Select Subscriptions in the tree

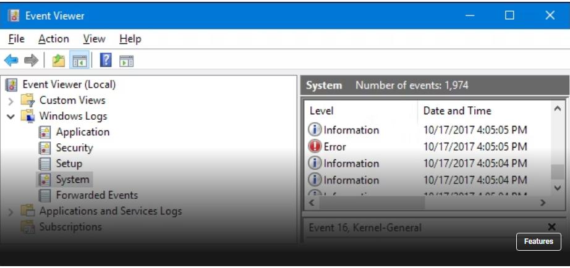70,227
